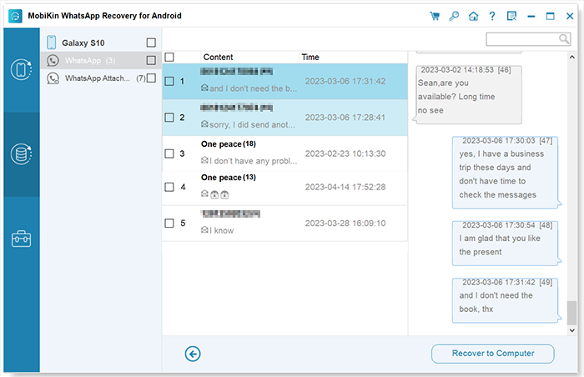Image resolution: width=584 pixels, height=377 pixels.
Task: Select the database backup sidebar icon
Action: (x=21, y=153)
